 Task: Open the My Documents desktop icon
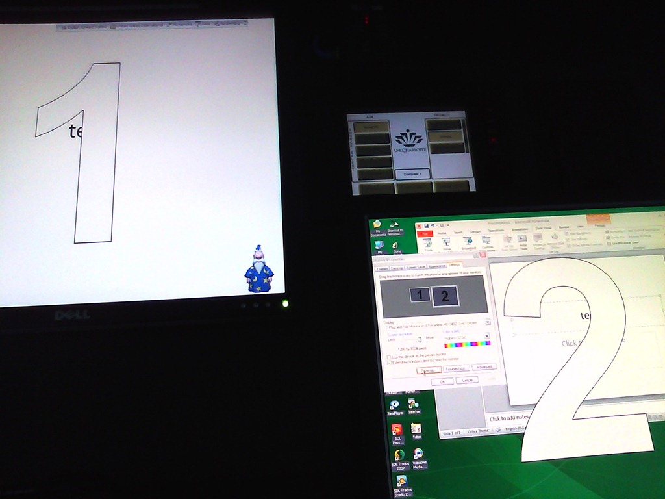(377, 225)
